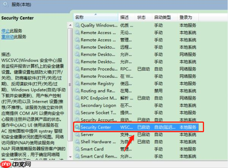Click the 服务(本地) header title
Viewport: 228px width, 168px height.
coord(21,5)
